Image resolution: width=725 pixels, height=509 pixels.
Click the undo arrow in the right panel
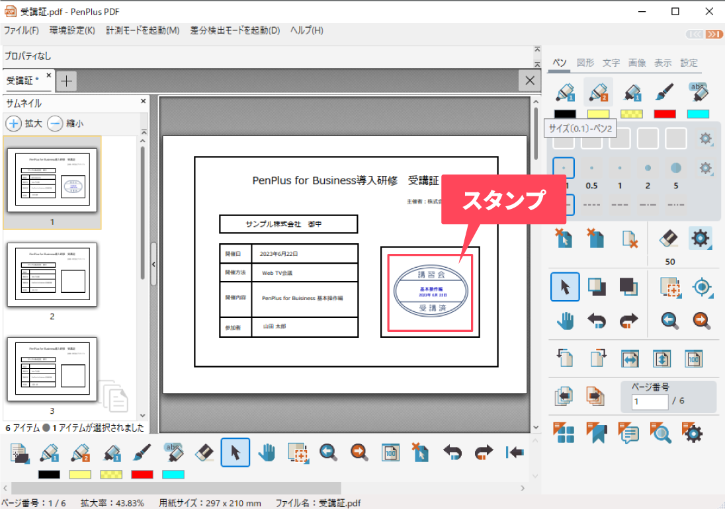[x=597, y=321]
